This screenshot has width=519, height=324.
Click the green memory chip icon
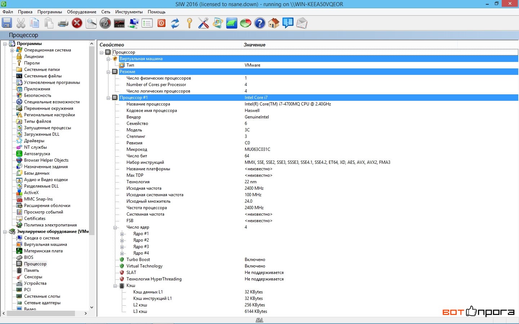(231, 23)
